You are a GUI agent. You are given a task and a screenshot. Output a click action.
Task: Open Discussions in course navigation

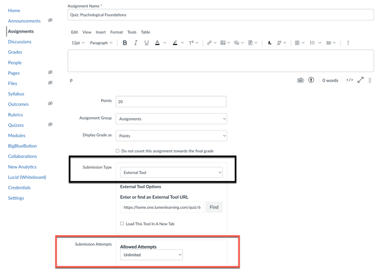coord(20,42)
